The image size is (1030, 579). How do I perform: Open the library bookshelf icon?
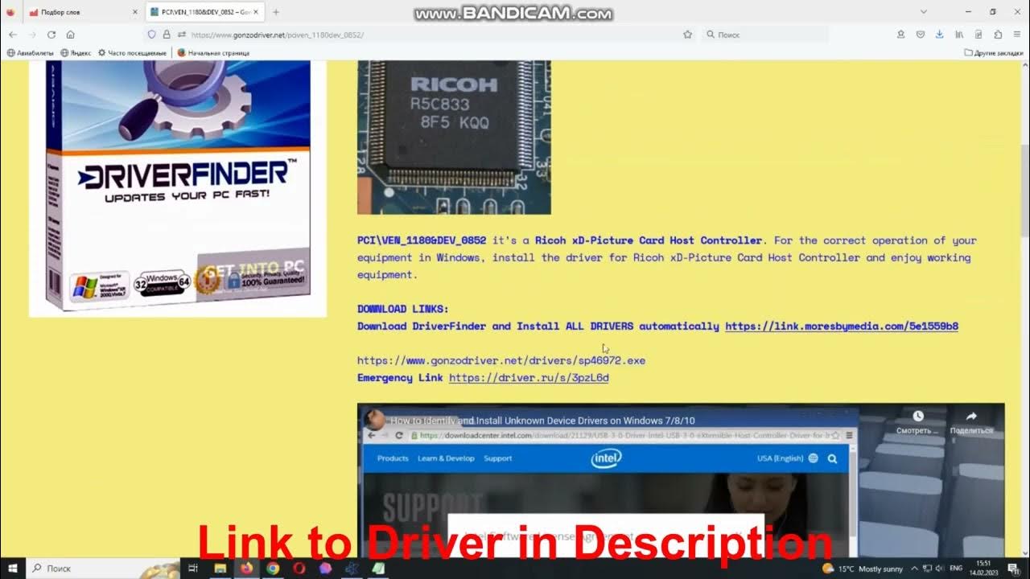coord(959,35)
